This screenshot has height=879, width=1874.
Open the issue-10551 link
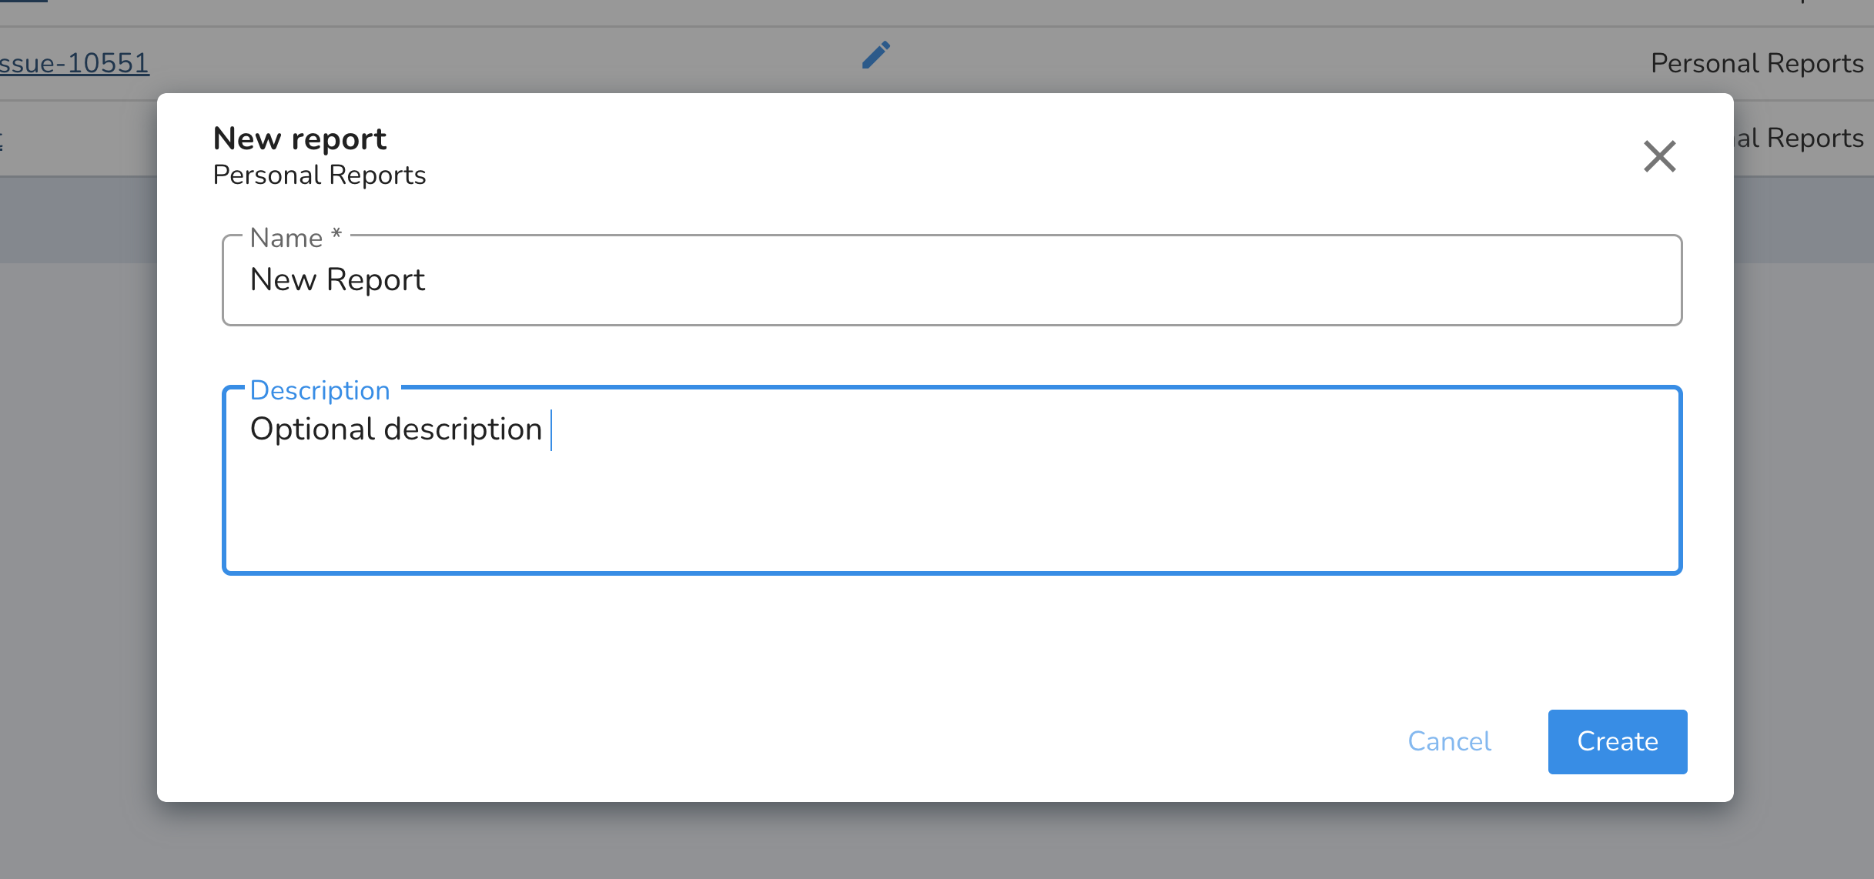click(x=74, y=63)
